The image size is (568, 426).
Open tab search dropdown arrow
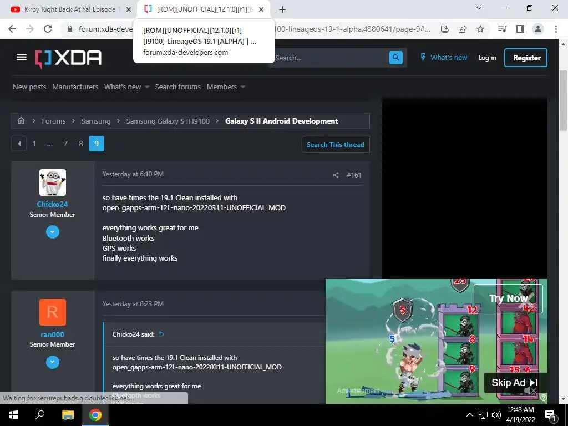click(x=479, y=8)
